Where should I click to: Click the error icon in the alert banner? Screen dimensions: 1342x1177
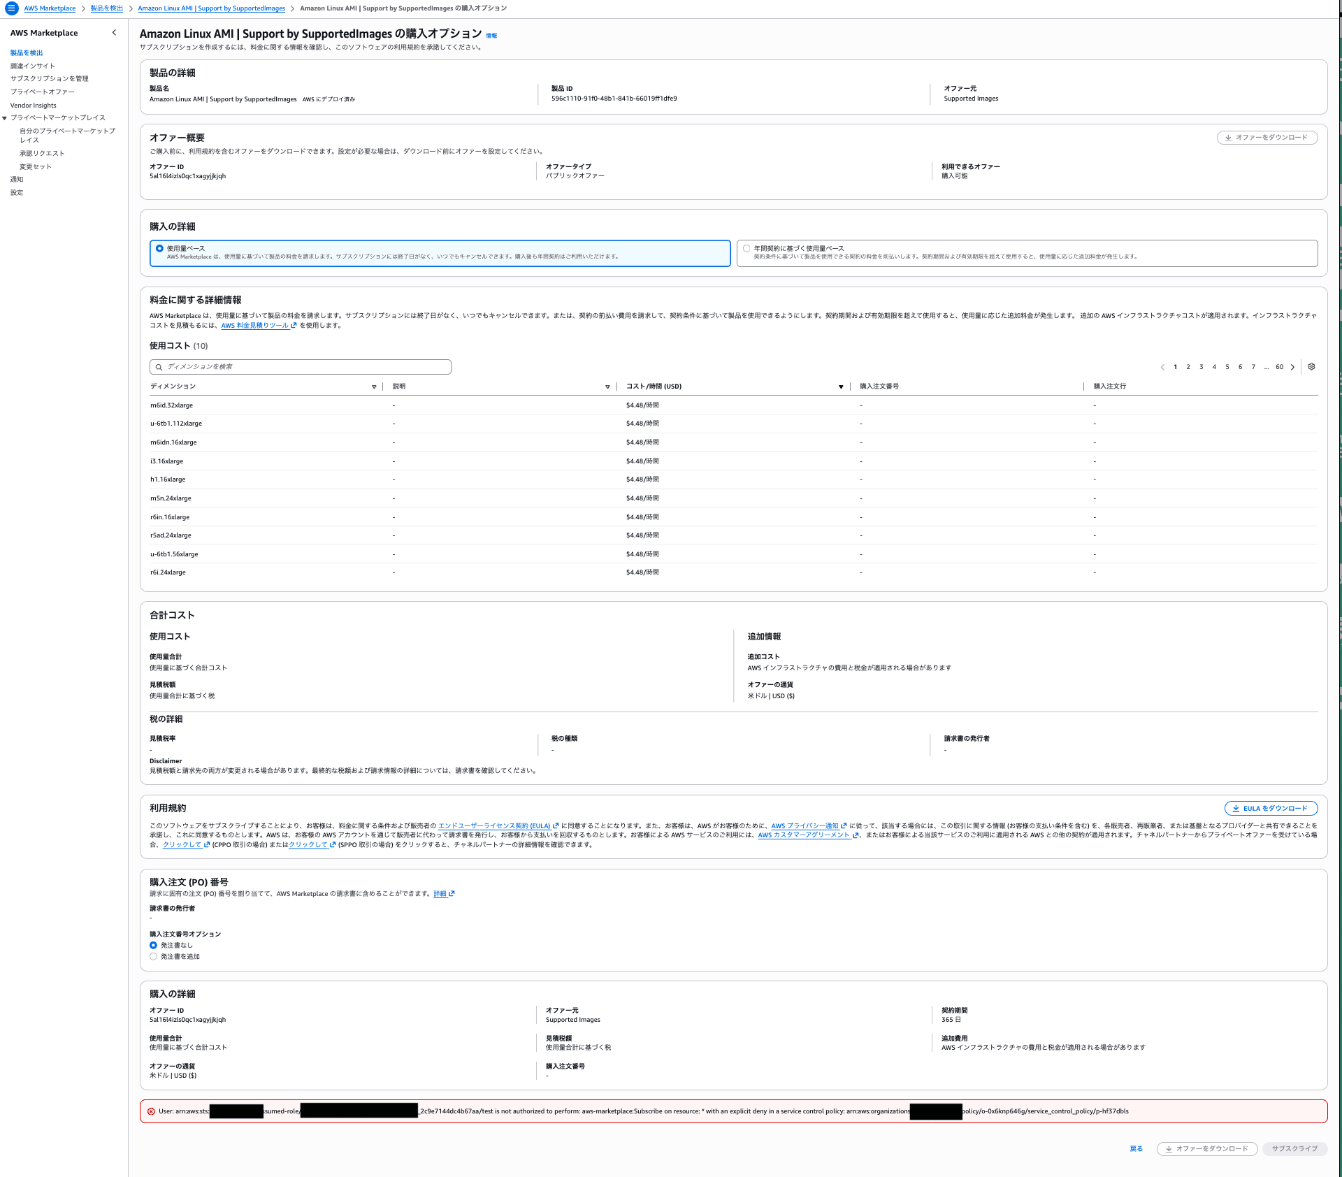tap(151, 1111)
